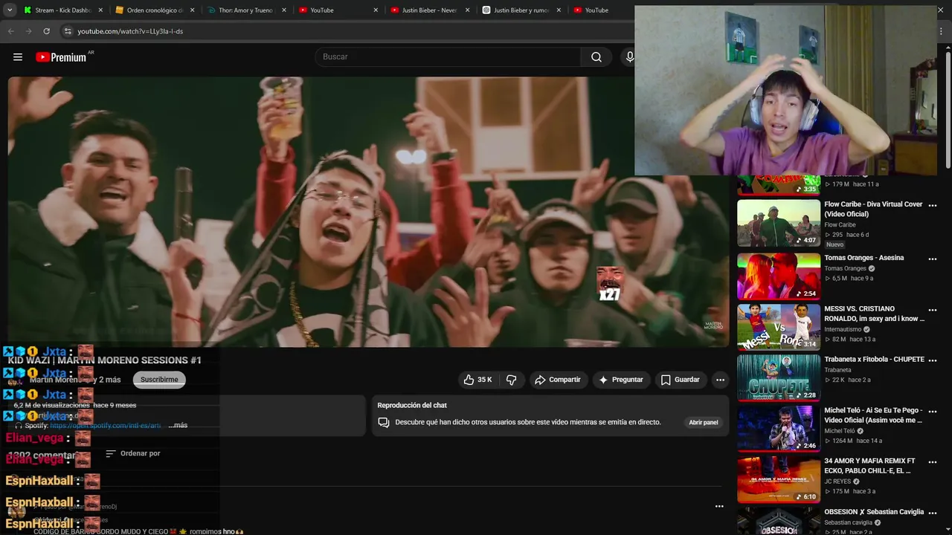Viewport: 952px width, 535px height.
Task: Share the video with Compartir
Action: (x=557, y=380)
